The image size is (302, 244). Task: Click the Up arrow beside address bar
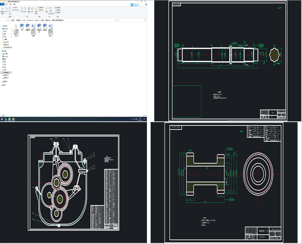7,20
